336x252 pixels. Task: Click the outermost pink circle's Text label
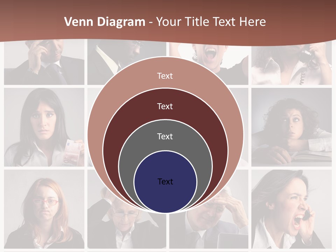165,76
